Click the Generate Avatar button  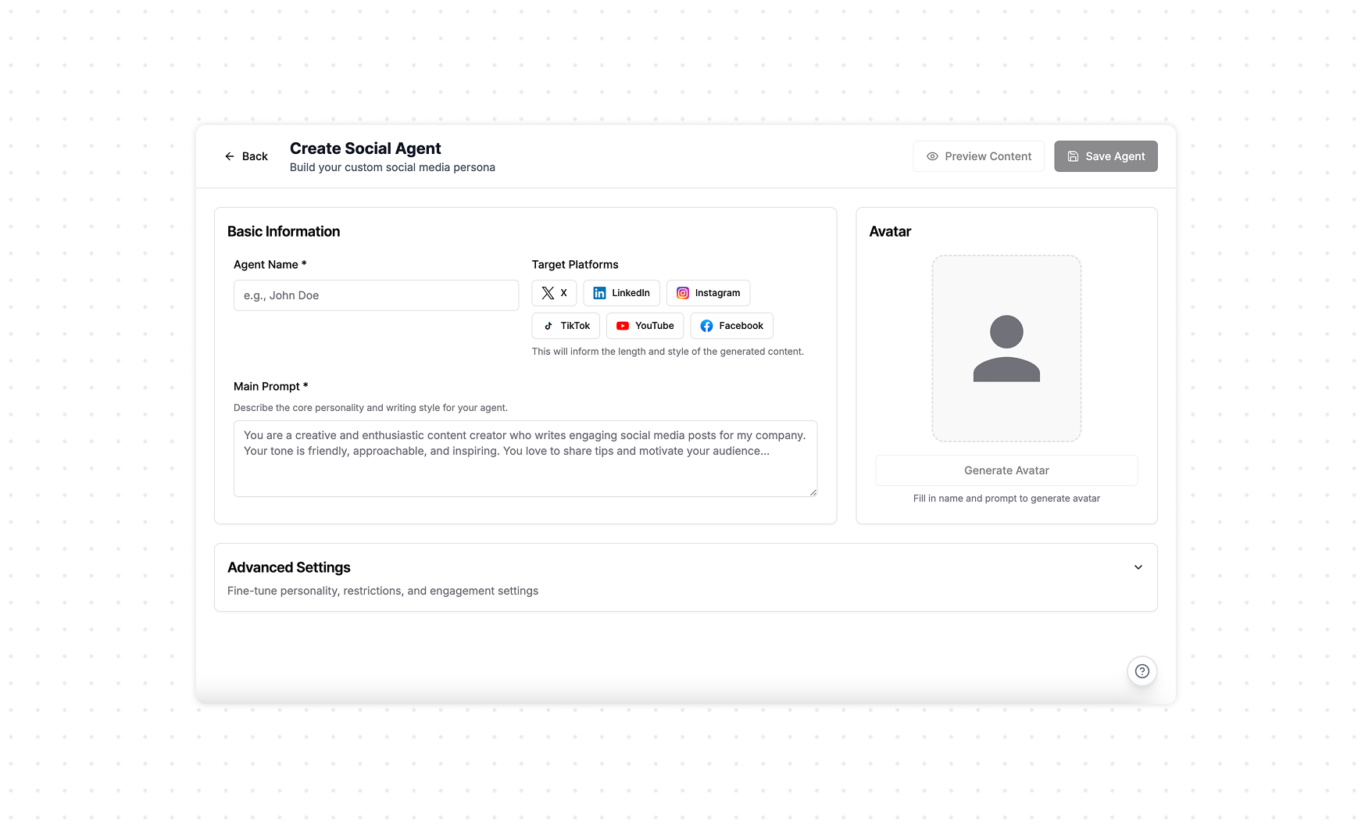1006,470
